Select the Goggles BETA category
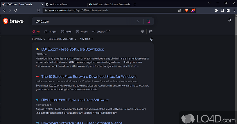The height and width of the screenshot is (124, 237). [101, 31]
